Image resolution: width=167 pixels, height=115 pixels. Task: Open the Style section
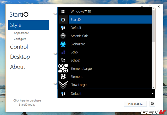[28, 25]
